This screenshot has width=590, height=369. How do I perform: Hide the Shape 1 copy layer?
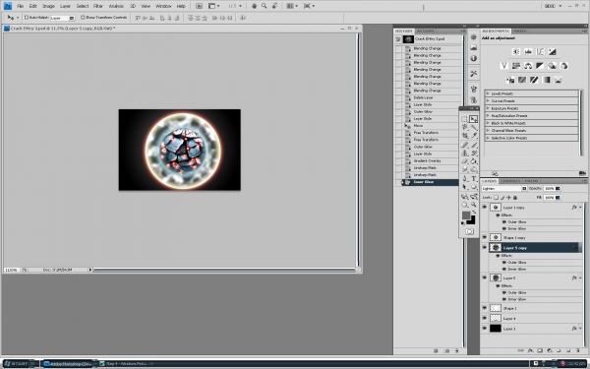point(484,237)
